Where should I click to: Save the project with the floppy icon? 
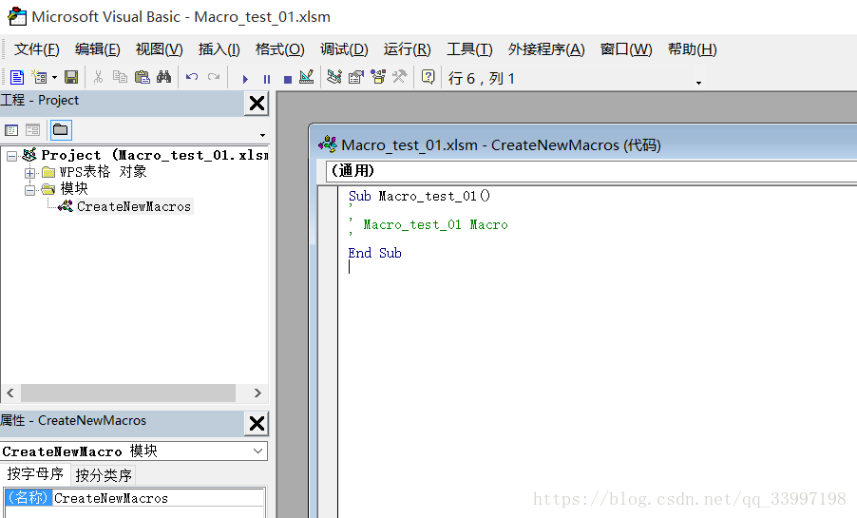click(x=71, y=77)
